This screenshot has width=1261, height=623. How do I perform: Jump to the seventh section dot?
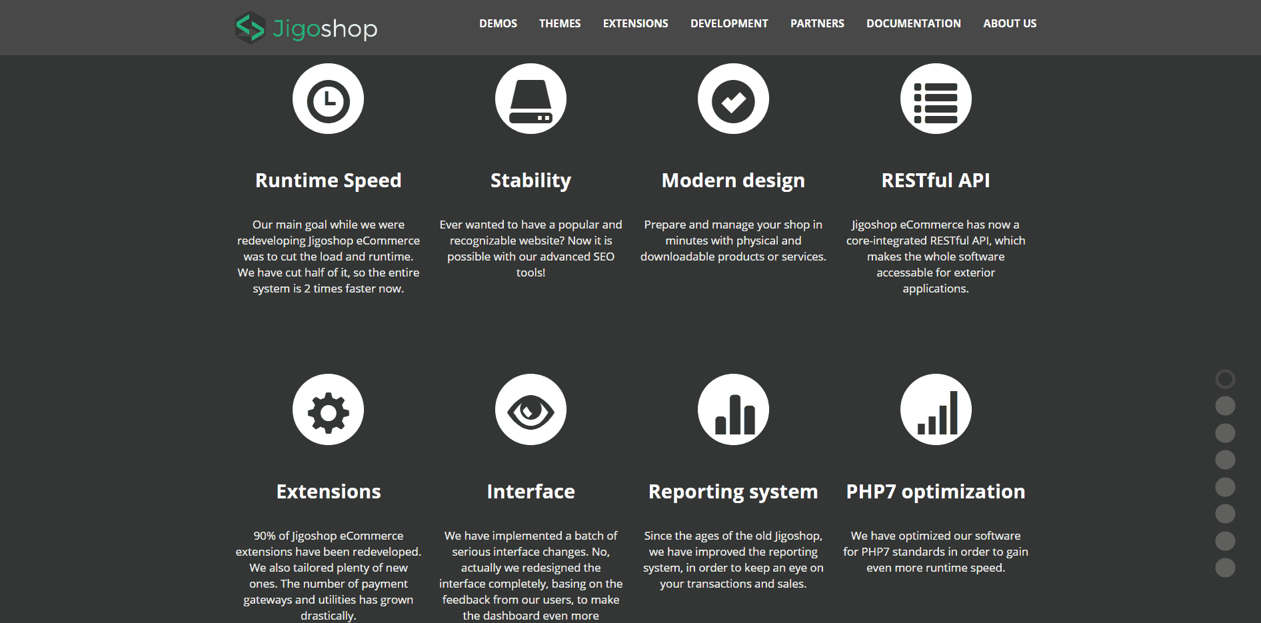click(1225, 541)
